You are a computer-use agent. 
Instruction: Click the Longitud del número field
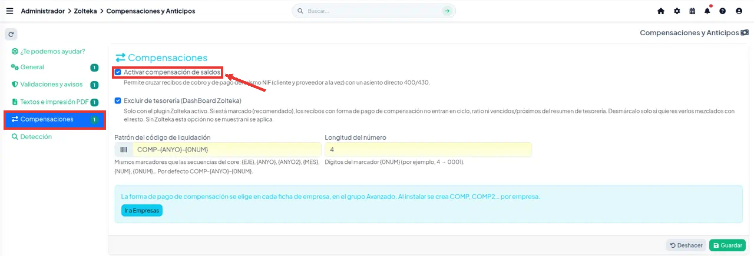click(x=428, y=150)
